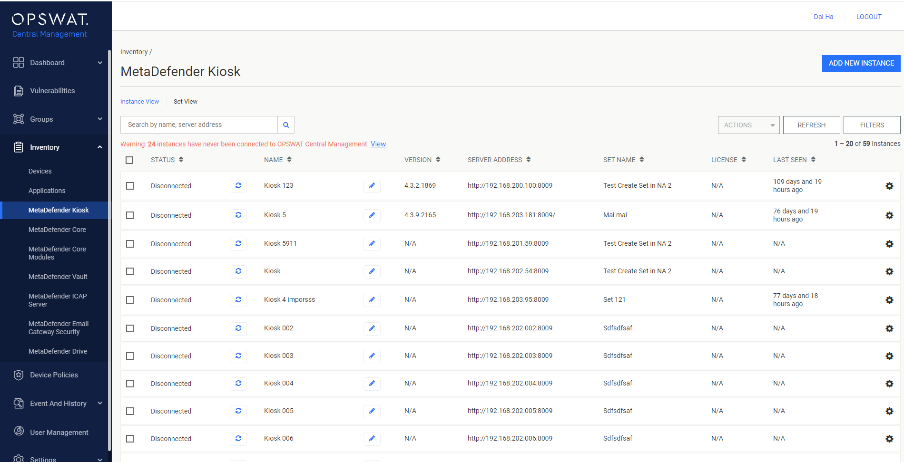Check the Kiosk 005 row checkbox
The height and width of the screenshot is (462, 904).
[130, 411]
